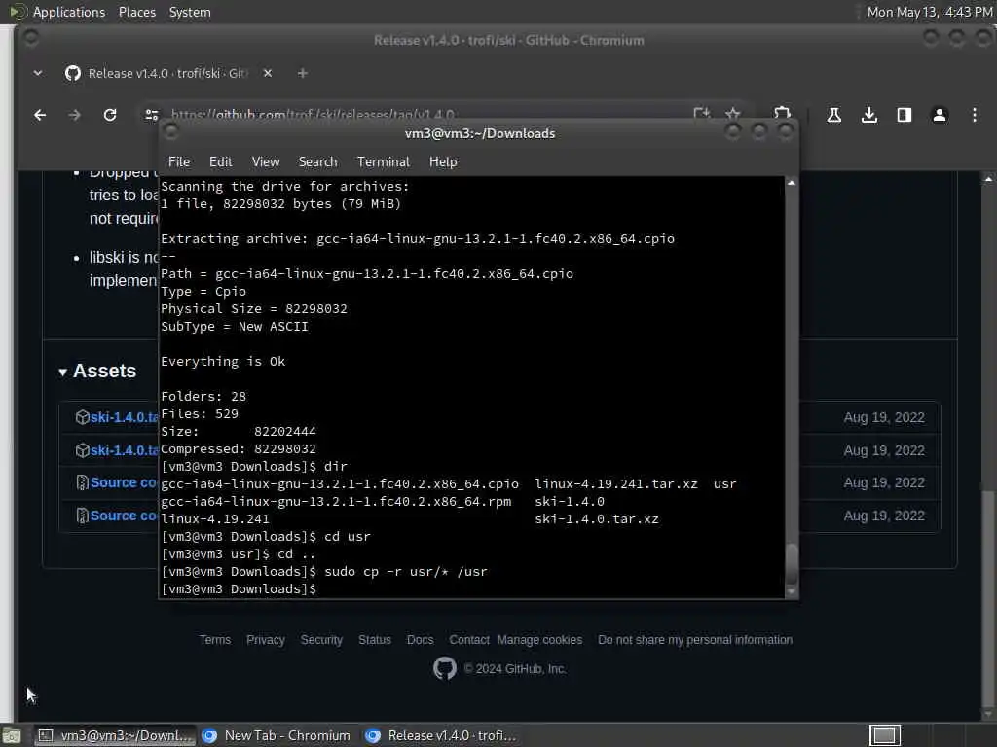Click 'ski-1.4.0.tar.xz' in terminal listing
This screenshot has height=747, width=997.
pos(597,519)
